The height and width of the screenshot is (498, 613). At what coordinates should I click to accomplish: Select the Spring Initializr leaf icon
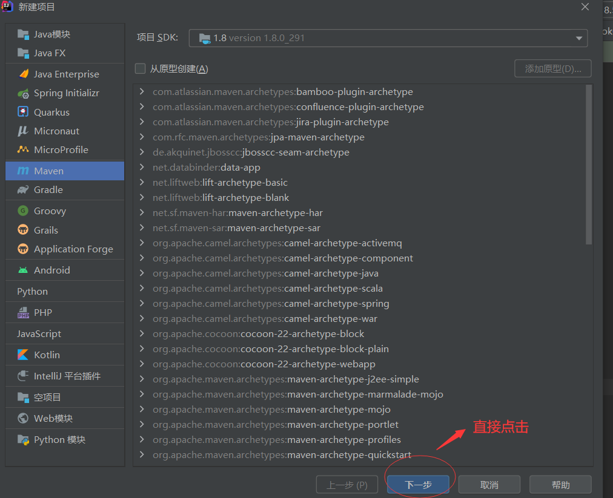[x=23, y=93]
